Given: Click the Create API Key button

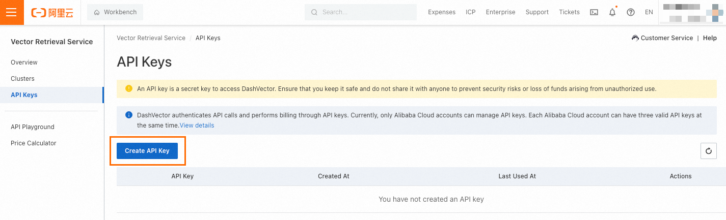Looking at the screenshot, I should coord(147,151).
